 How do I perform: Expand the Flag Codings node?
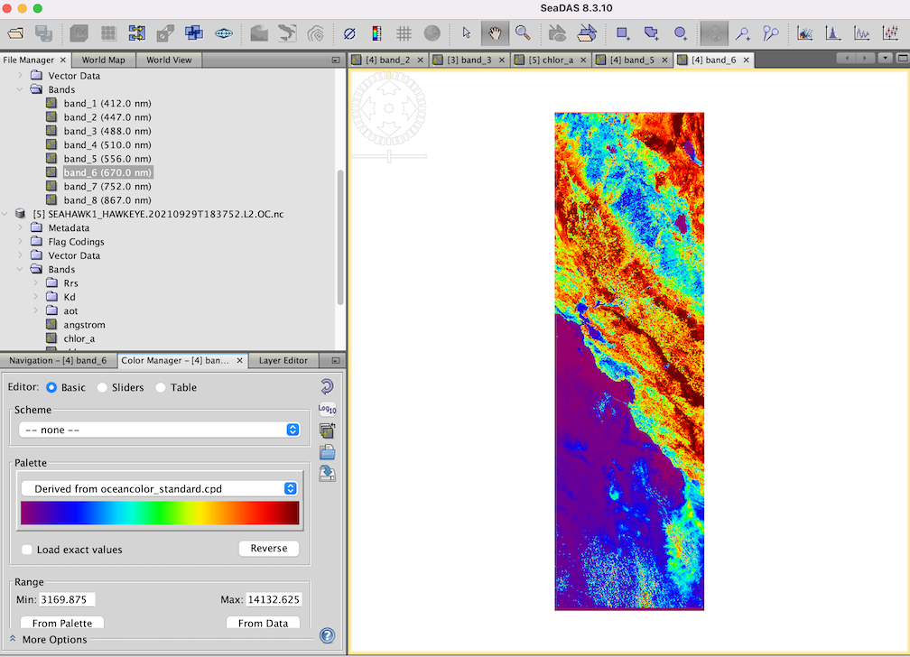pyautogui.click(x=20, y=242)
